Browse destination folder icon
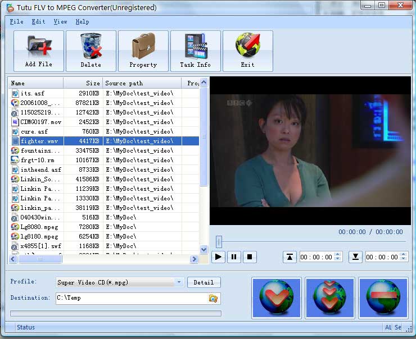The image size is (416, 339). click(213, 299)
